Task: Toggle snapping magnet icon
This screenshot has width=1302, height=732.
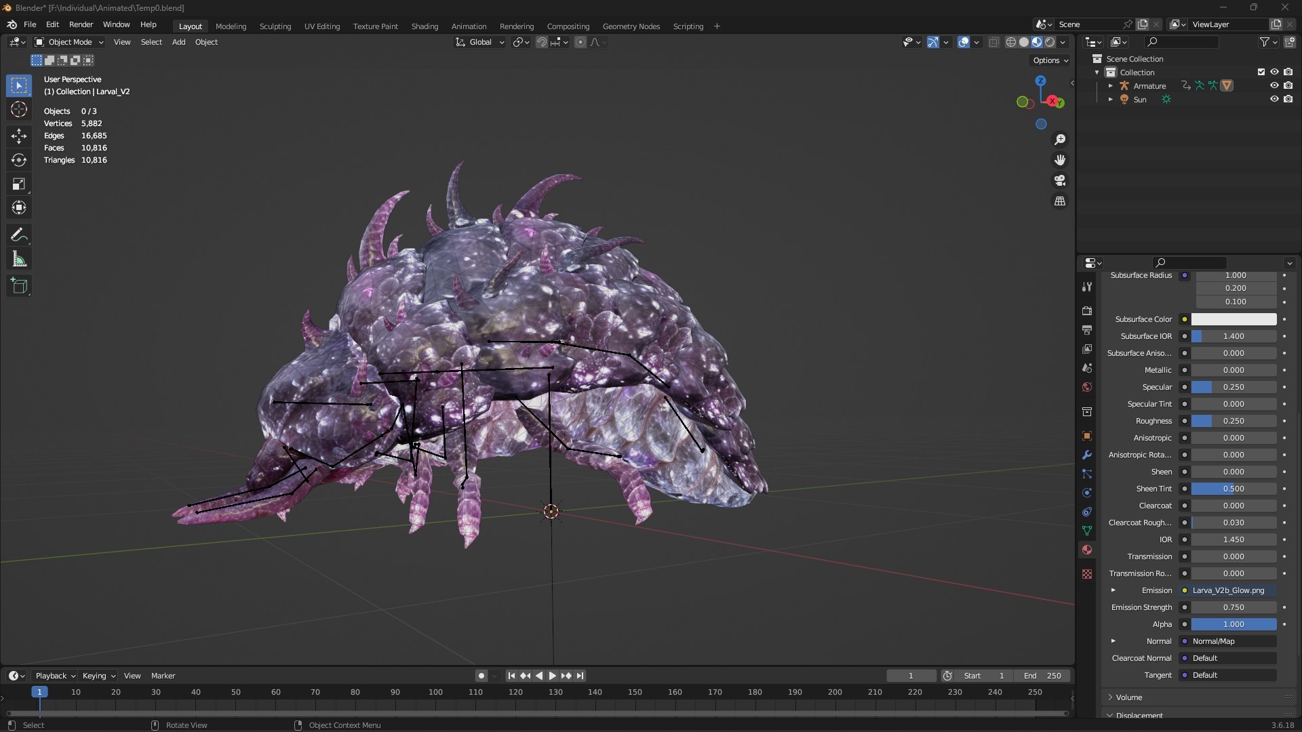Action: [542, 42]
